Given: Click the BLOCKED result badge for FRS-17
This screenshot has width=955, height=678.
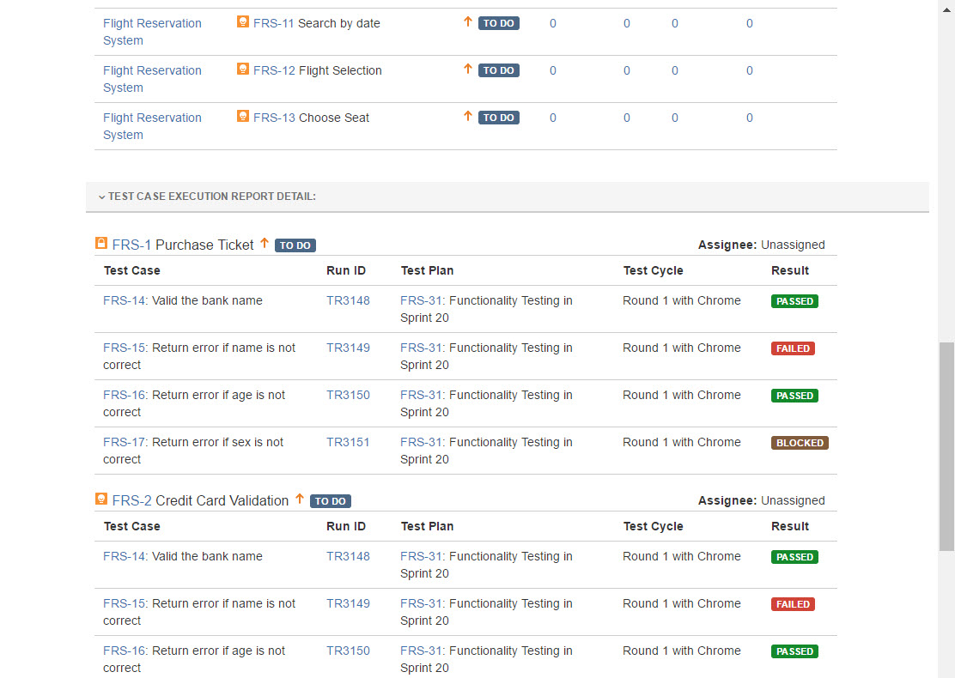Looking at the screenshot, I should (x=799, y=443).
